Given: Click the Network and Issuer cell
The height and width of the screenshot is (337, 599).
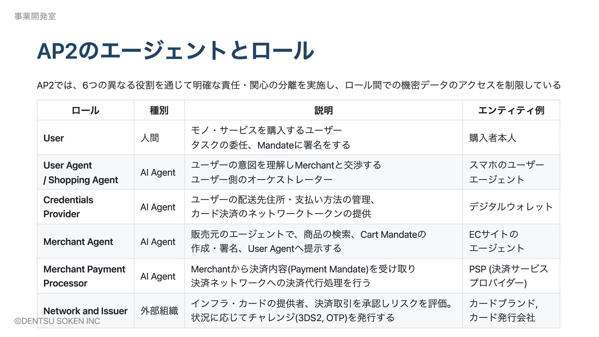Looking at the screenshot, I should tap(85, 311).
